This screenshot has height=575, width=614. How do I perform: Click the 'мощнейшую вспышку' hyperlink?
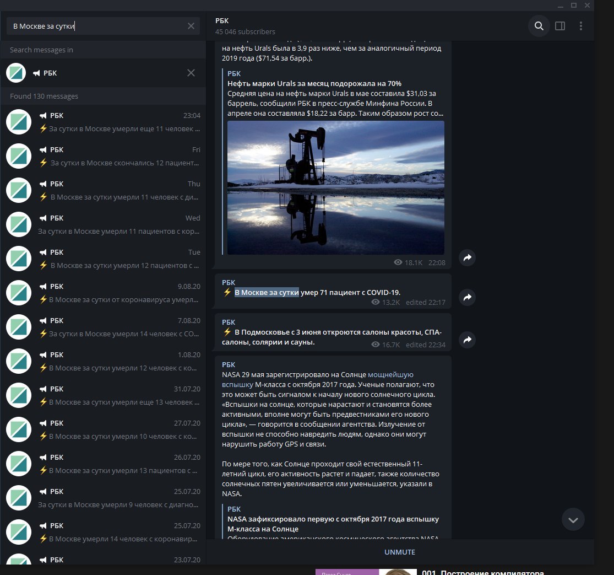[x=390, y=375]
